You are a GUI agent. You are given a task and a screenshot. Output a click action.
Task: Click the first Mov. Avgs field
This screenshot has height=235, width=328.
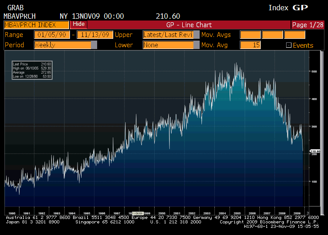(250, 35)
